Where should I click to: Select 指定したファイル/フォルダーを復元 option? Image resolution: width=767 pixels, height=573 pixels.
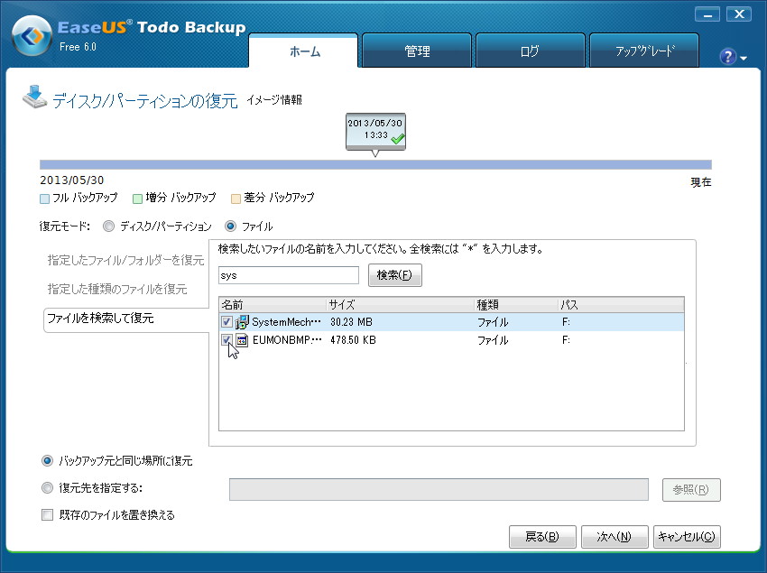coord(125,260)
